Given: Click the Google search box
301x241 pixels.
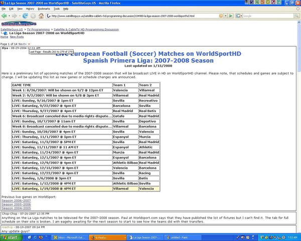Looking at the screenshot, I should [268, 16].
